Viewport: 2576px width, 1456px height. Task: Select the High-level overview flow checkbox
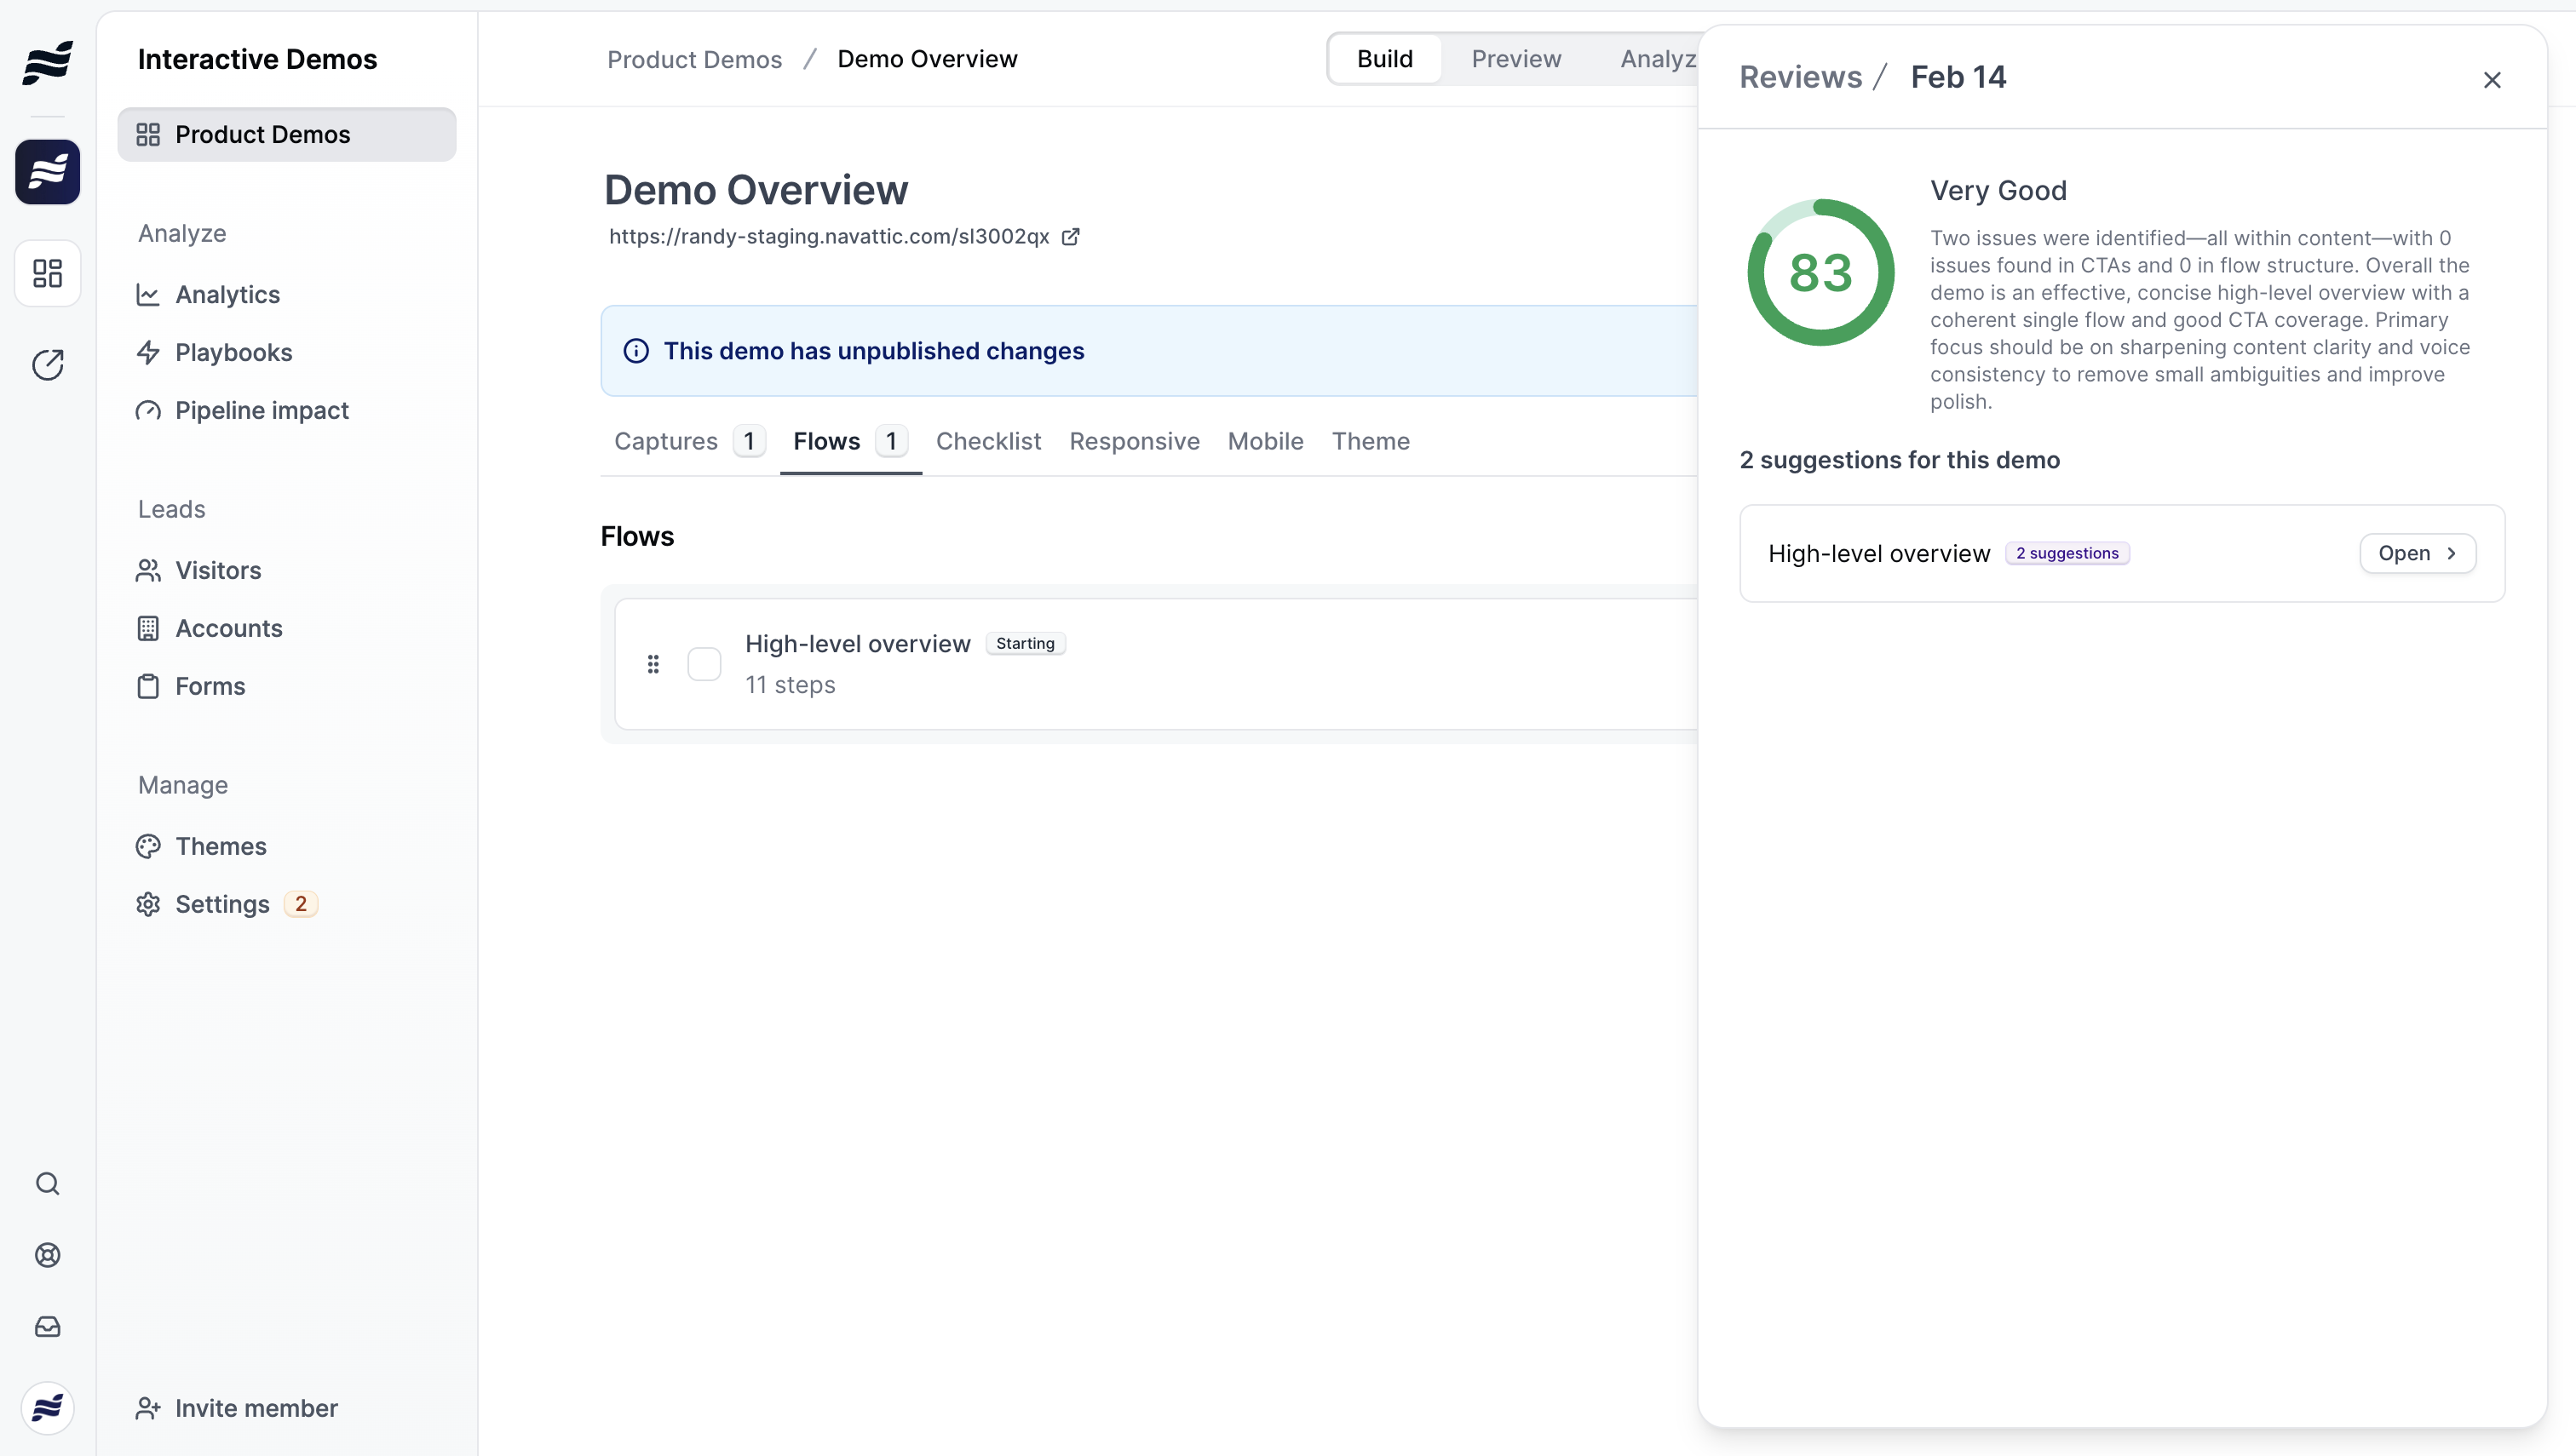[704, 663]
